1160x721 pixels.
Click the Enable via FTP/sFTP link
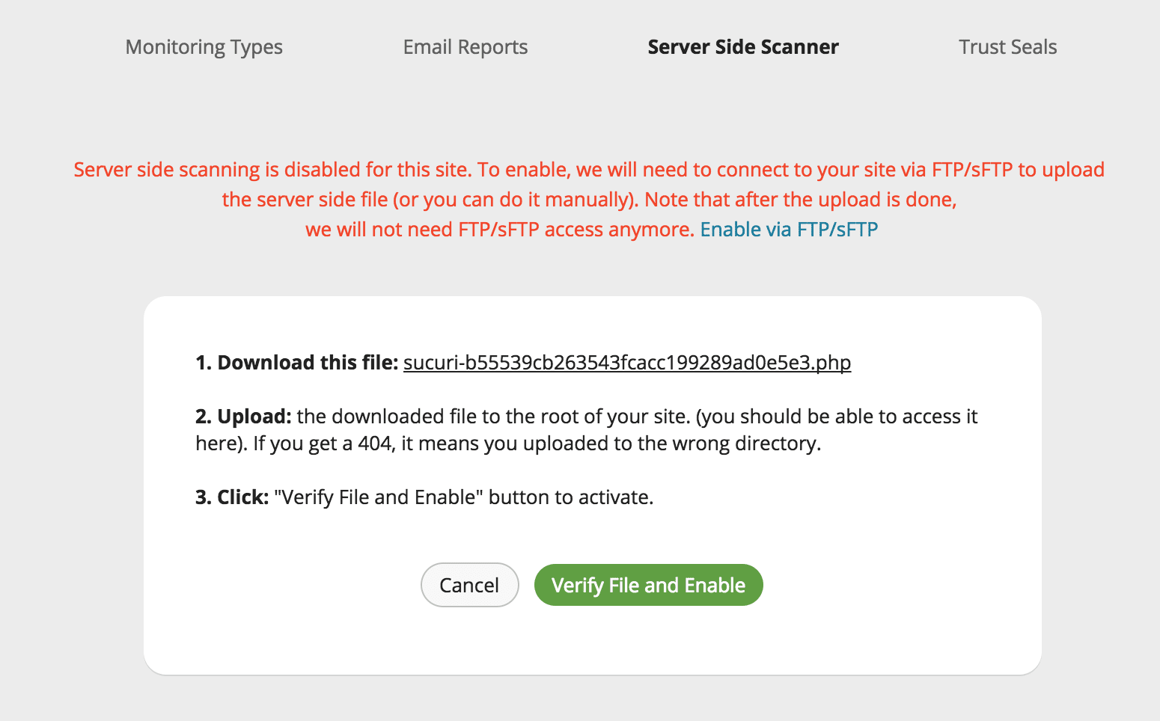pyautogui.click(x=789, y=230)
